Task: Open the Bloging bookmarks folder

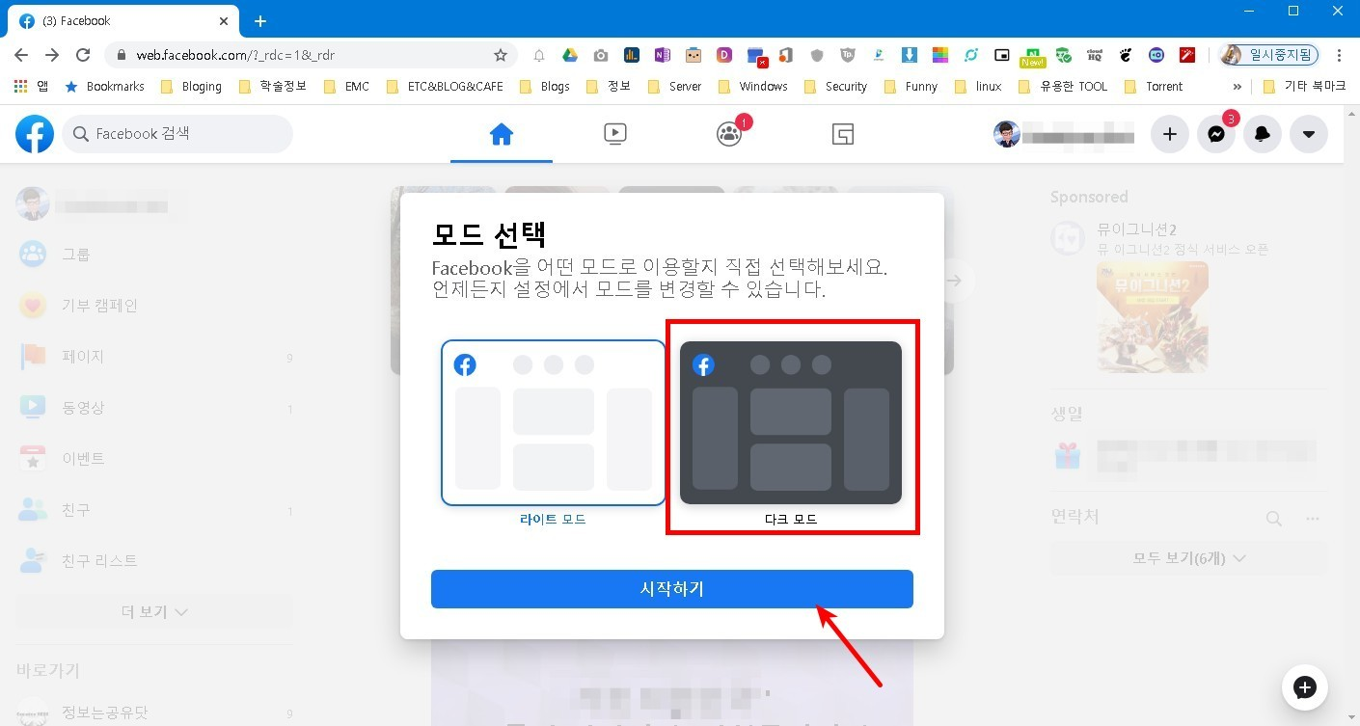Action: (x=191, y=86)
